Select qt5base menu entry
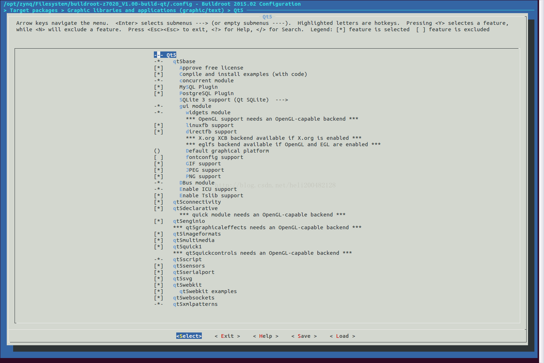This screenshot has width=544, height=363. coord(184,61)
